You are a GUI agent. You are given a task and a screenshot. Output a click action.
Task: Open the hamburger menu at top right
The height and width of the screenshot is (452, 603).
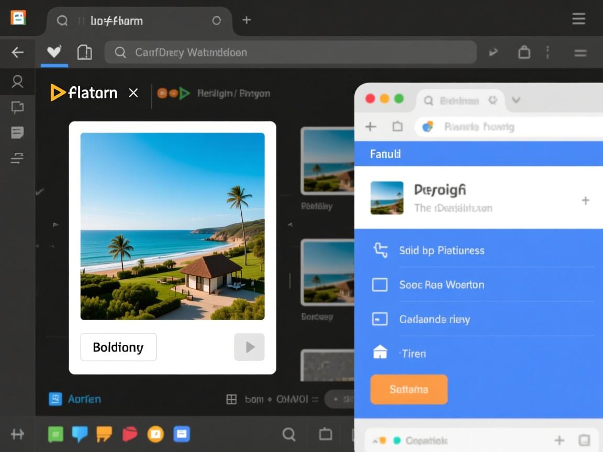click(x=578, y=19)
